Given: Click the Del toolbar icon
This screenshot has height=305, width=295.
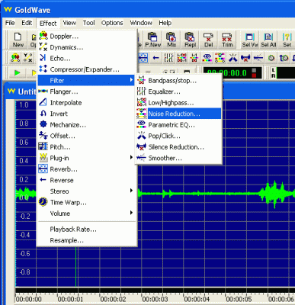Looking at the screenshot, I should tap(208, 40).
